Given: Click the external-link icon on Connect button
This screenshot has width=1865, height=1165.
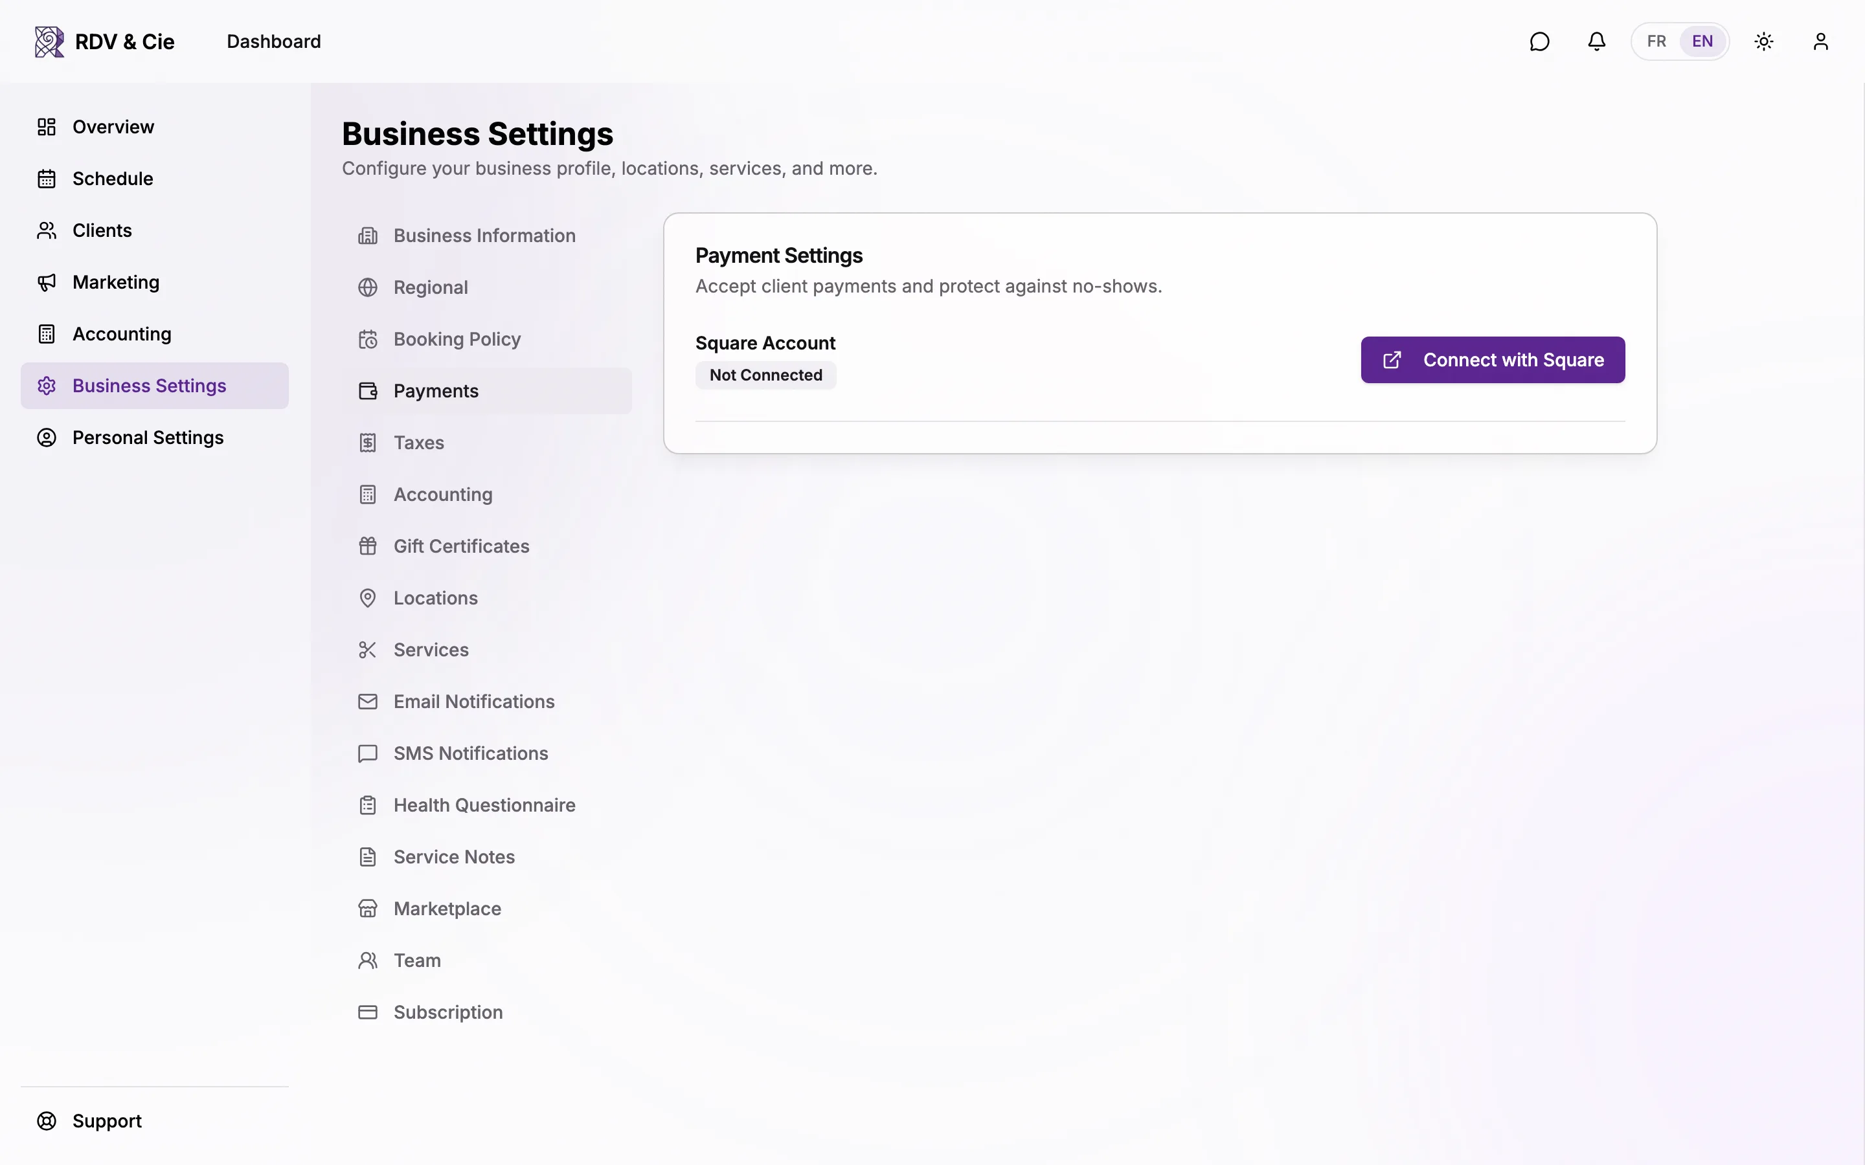Looking at the screenshot, I should 1392,360.
